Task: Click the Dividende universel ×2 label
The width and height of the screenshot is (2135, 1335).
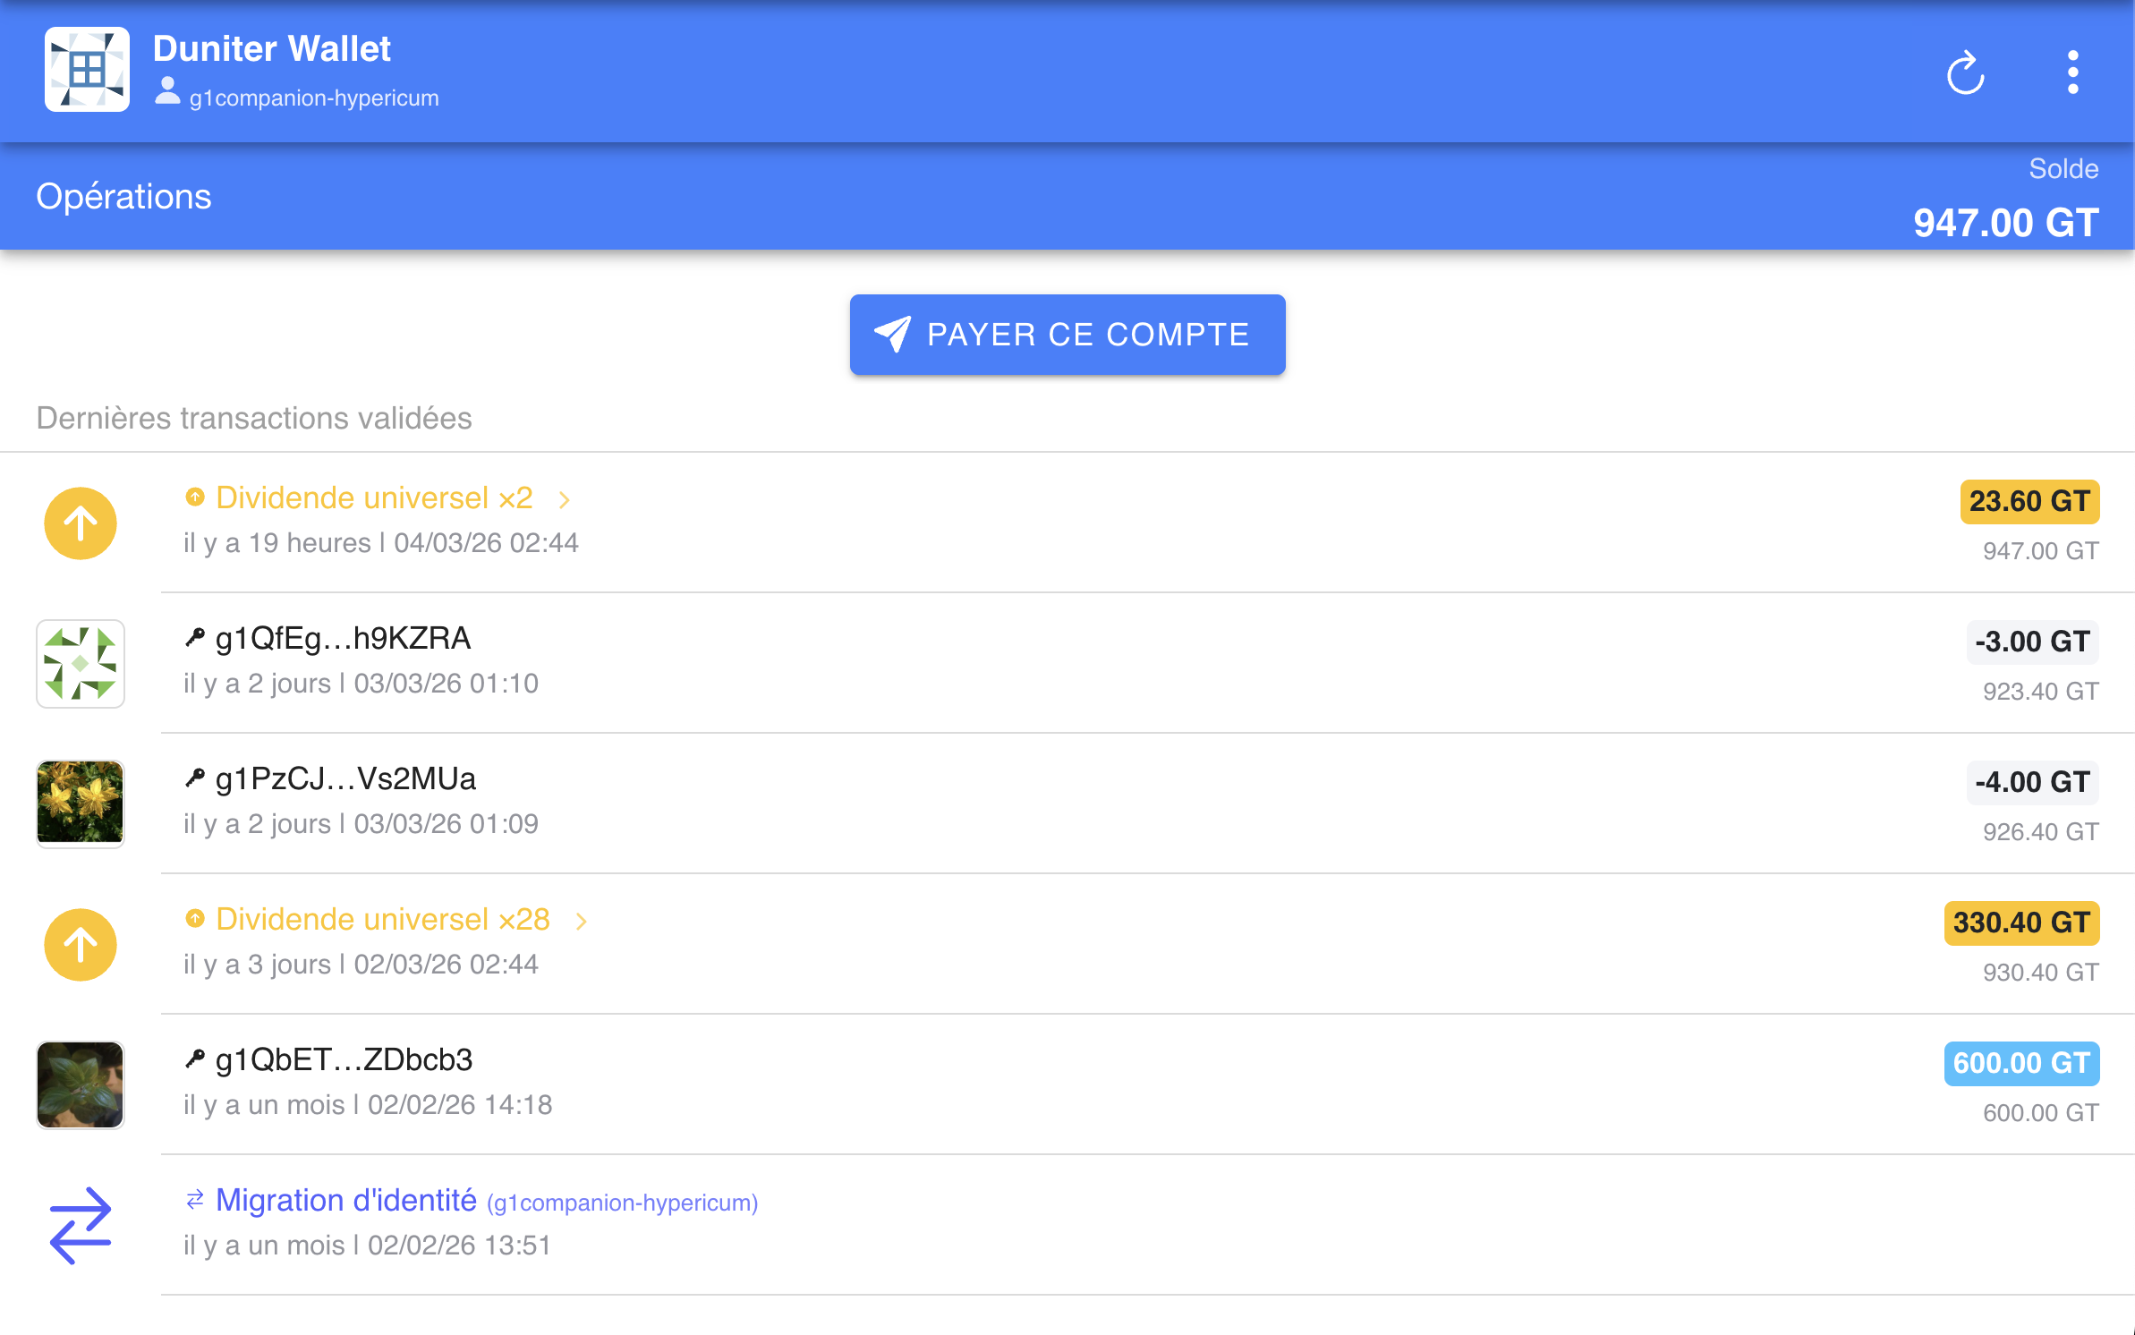Action: point(374,498)
